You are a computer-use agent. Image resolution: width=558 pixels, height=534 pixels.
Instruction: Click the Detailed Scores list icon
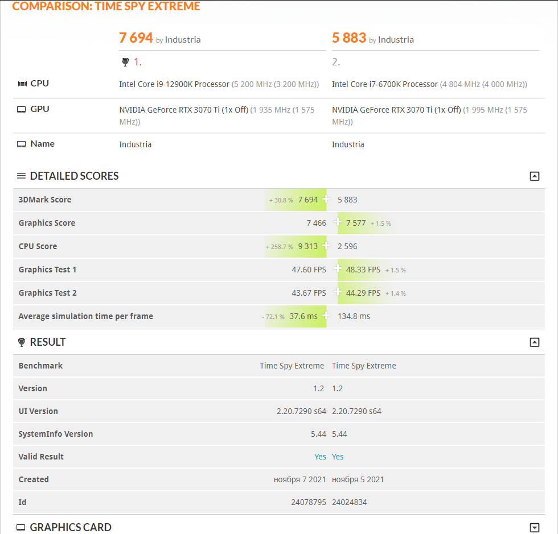point(22,176)
